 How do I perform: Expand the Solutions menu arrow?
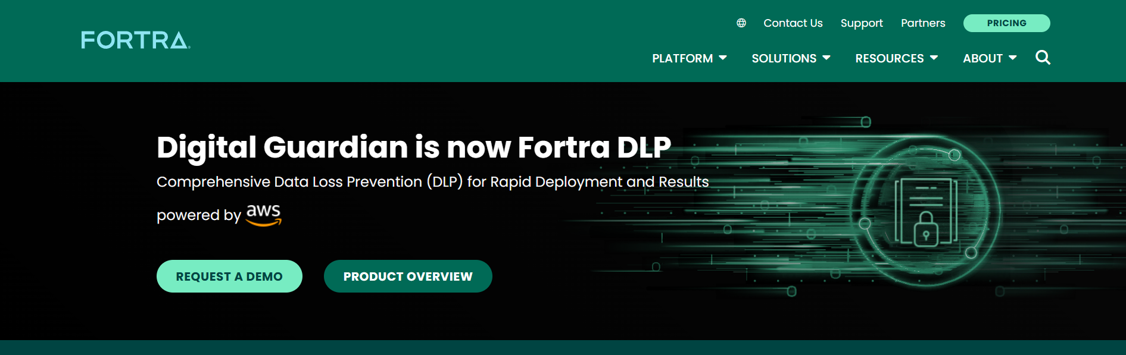click(826, 58)
